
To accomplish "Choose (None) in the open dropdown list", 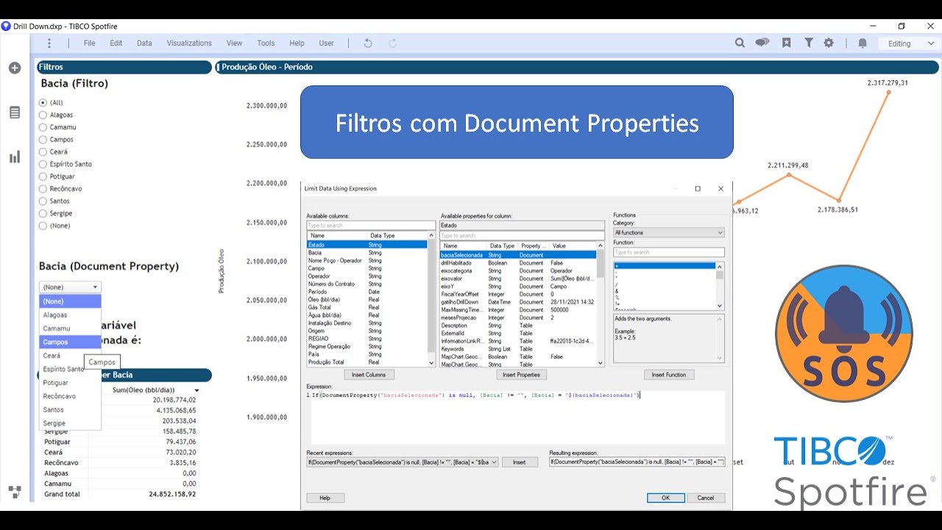I will 70,301.
